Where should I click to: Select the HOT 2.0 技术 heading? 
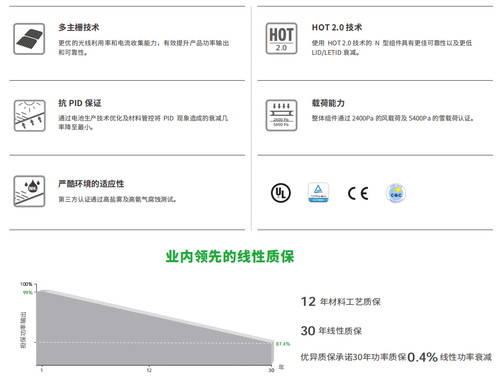point(337,27)
